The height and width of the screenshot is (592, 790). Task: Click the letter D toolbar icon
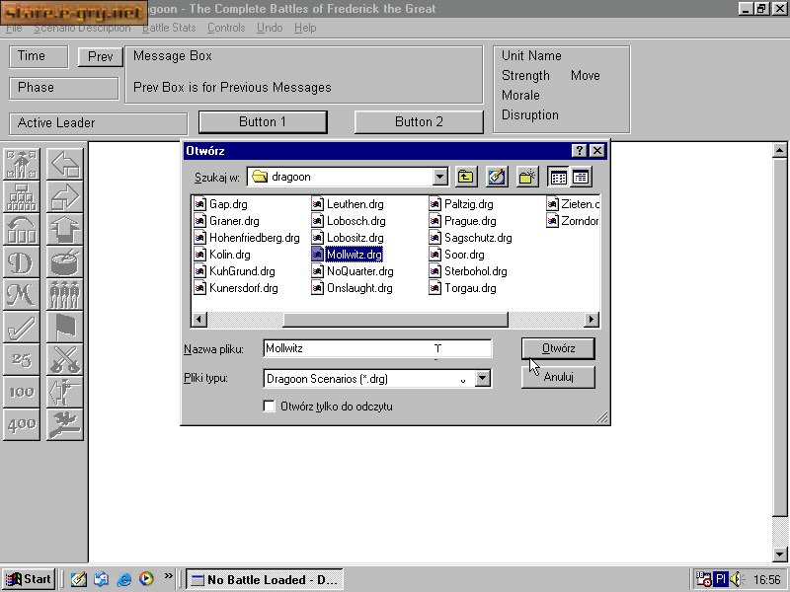(22, 261)
